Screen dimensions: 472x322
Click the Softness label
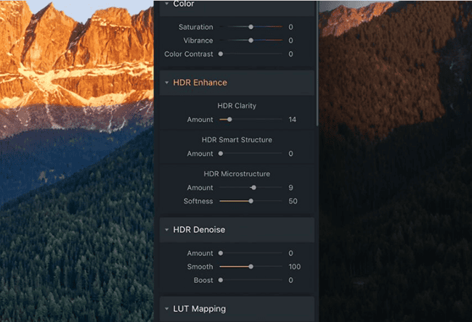(x=198, y=201)
